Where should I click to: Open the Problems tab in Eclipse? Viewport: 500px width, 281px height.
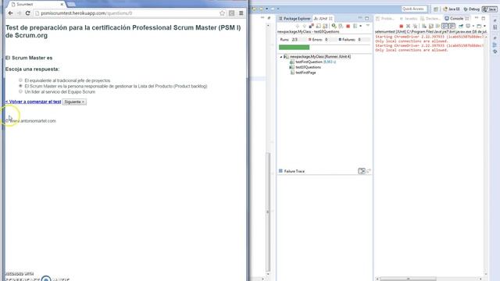pyautogui.click(x=385, y=19)
